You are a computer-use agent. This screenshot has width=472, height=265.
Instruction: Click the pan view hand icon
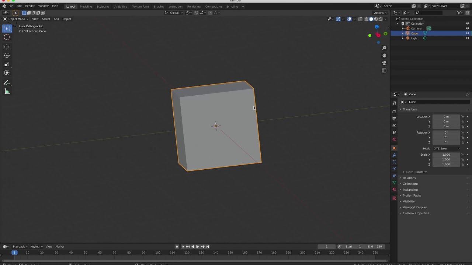[x=384, y=55]
